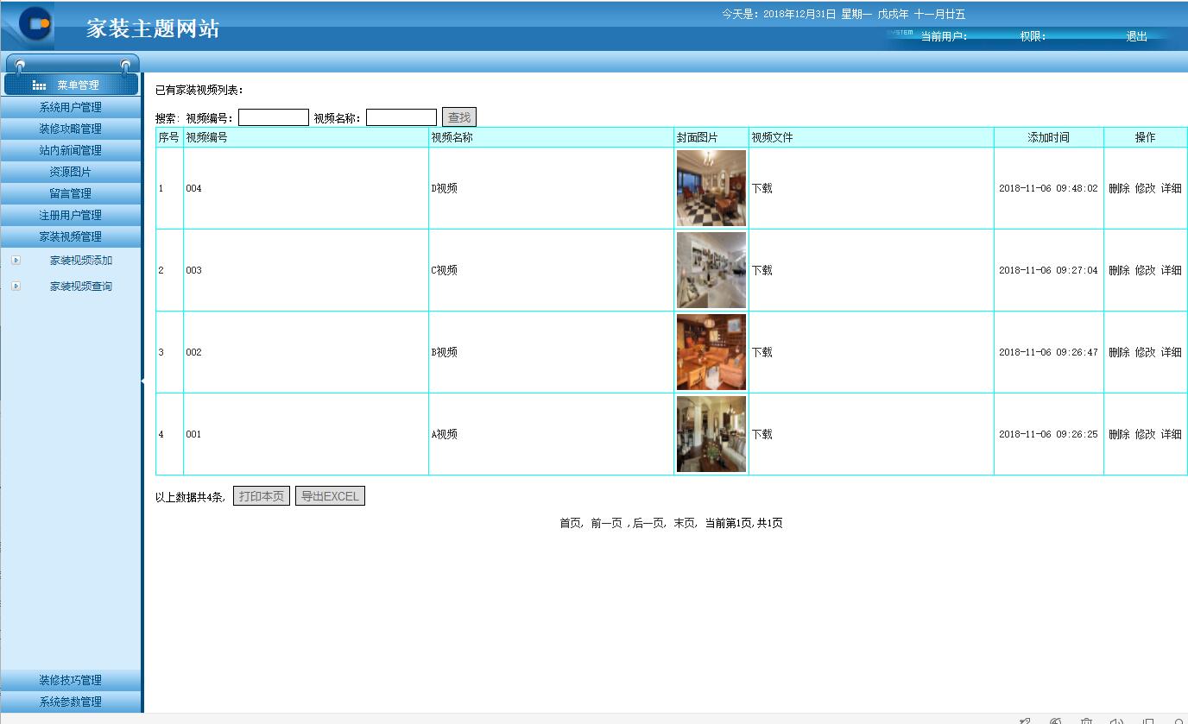
Task: Expand 装修技巧管理 menu section
Action: point(70,680)
